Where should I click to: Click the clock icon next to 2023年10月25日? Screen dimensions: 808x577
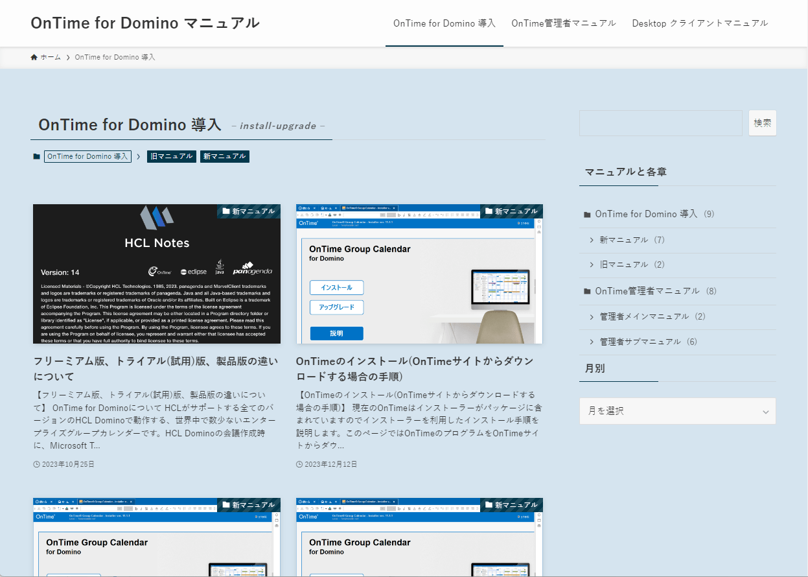[37, 464]
